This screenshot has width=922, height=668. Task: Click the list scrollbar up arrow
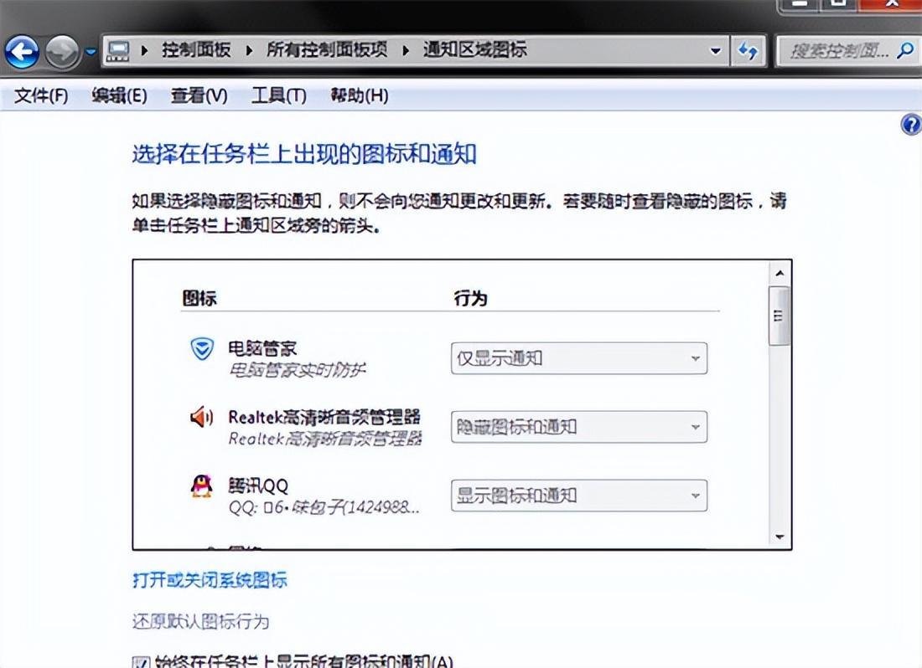(780, 274)
